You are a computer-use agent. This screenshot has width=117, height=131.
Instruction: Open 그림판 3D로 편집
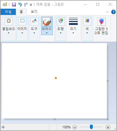click(x=101, y=26)
